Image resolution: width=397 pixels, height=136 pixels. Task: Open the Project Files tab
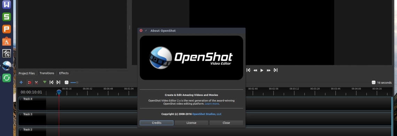point(26,73)
